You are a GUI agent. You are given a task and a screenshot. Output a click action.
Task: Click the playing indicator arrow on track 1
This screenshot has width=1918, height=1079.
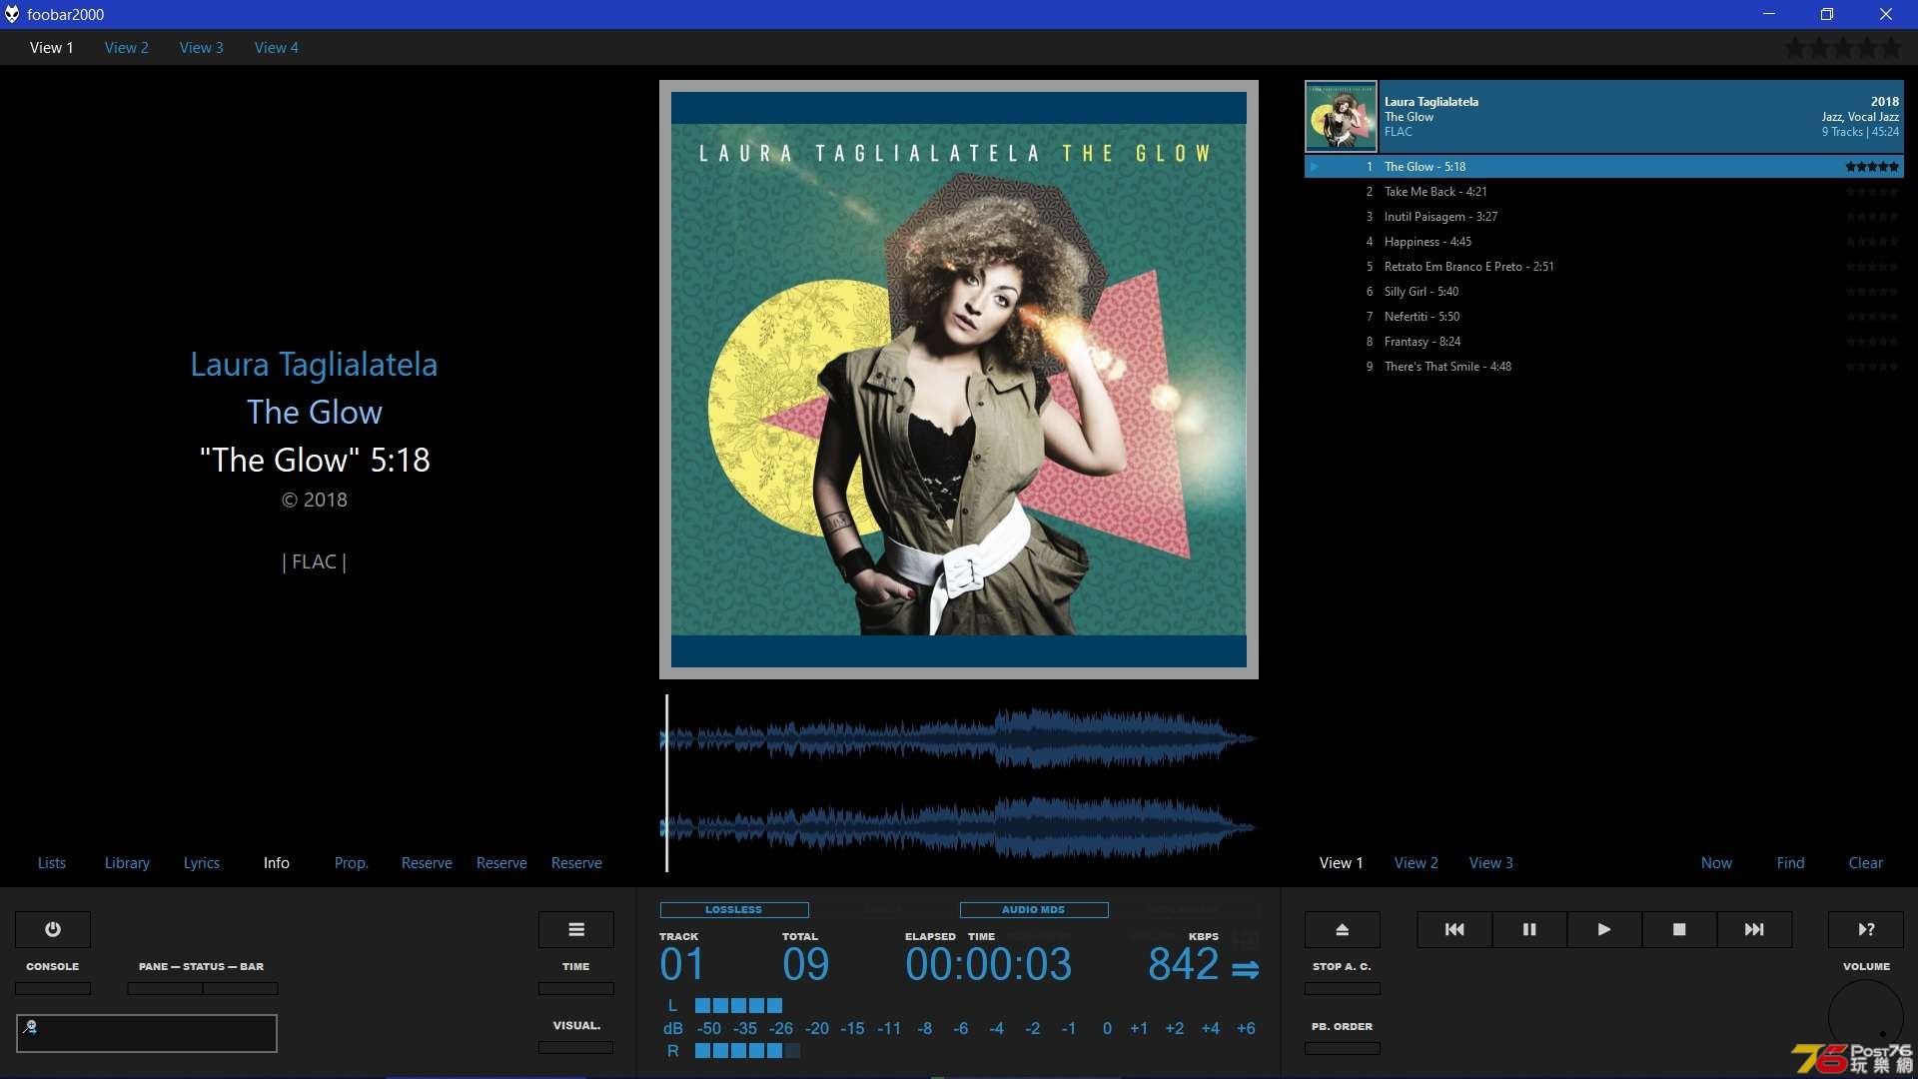pos(1315,167)
